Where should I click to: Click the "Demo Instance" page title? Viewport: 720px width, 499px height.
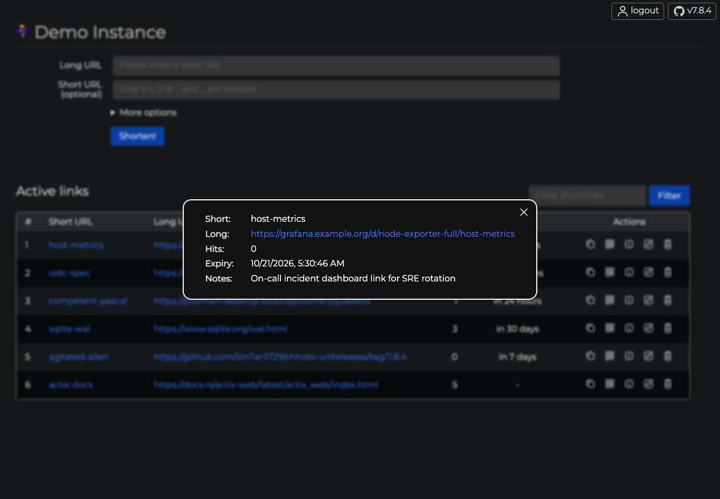coord(100,32)
